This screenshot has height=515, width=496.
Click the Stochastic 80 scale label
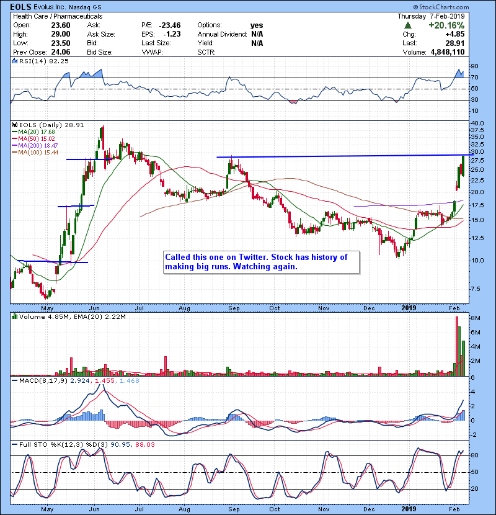point(474,455)
